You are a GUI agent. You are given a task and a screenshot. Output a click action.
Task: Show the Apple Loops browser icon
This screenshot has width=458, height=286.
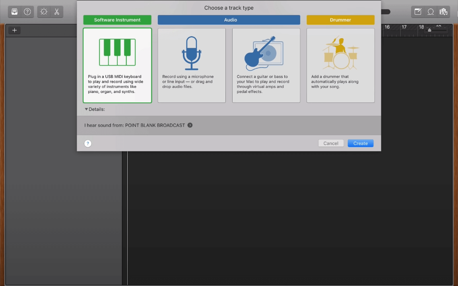pos(431,12)
